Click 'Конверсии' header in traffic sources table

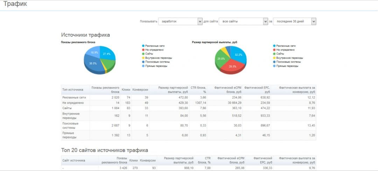pos(140,90)
